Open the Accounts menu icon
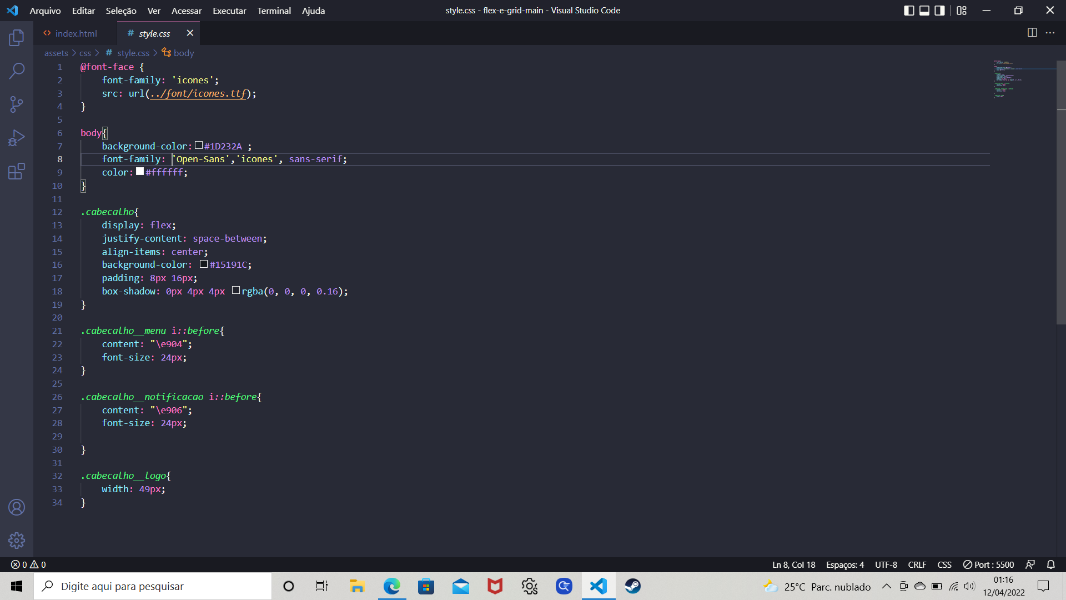This screenshot has width=1066, height=600. coord(17,507)
